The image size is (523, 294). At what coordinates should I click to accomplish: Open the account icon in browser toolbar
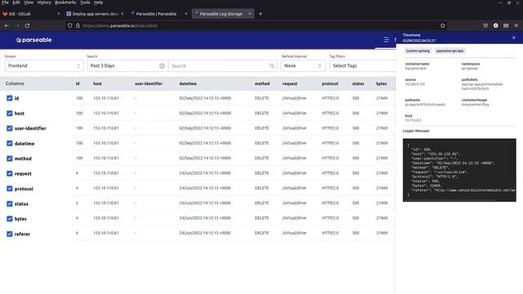(x=496, y=25)
